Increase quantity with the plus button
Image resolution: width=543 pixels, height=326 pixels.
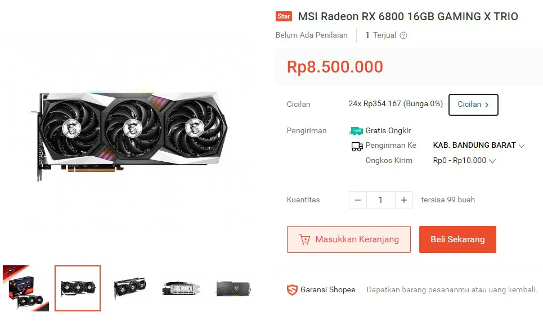[404, 200]
